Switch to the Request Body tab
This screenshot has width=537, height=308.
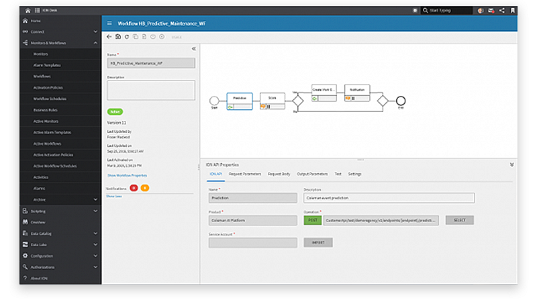[x=279, y=174]
